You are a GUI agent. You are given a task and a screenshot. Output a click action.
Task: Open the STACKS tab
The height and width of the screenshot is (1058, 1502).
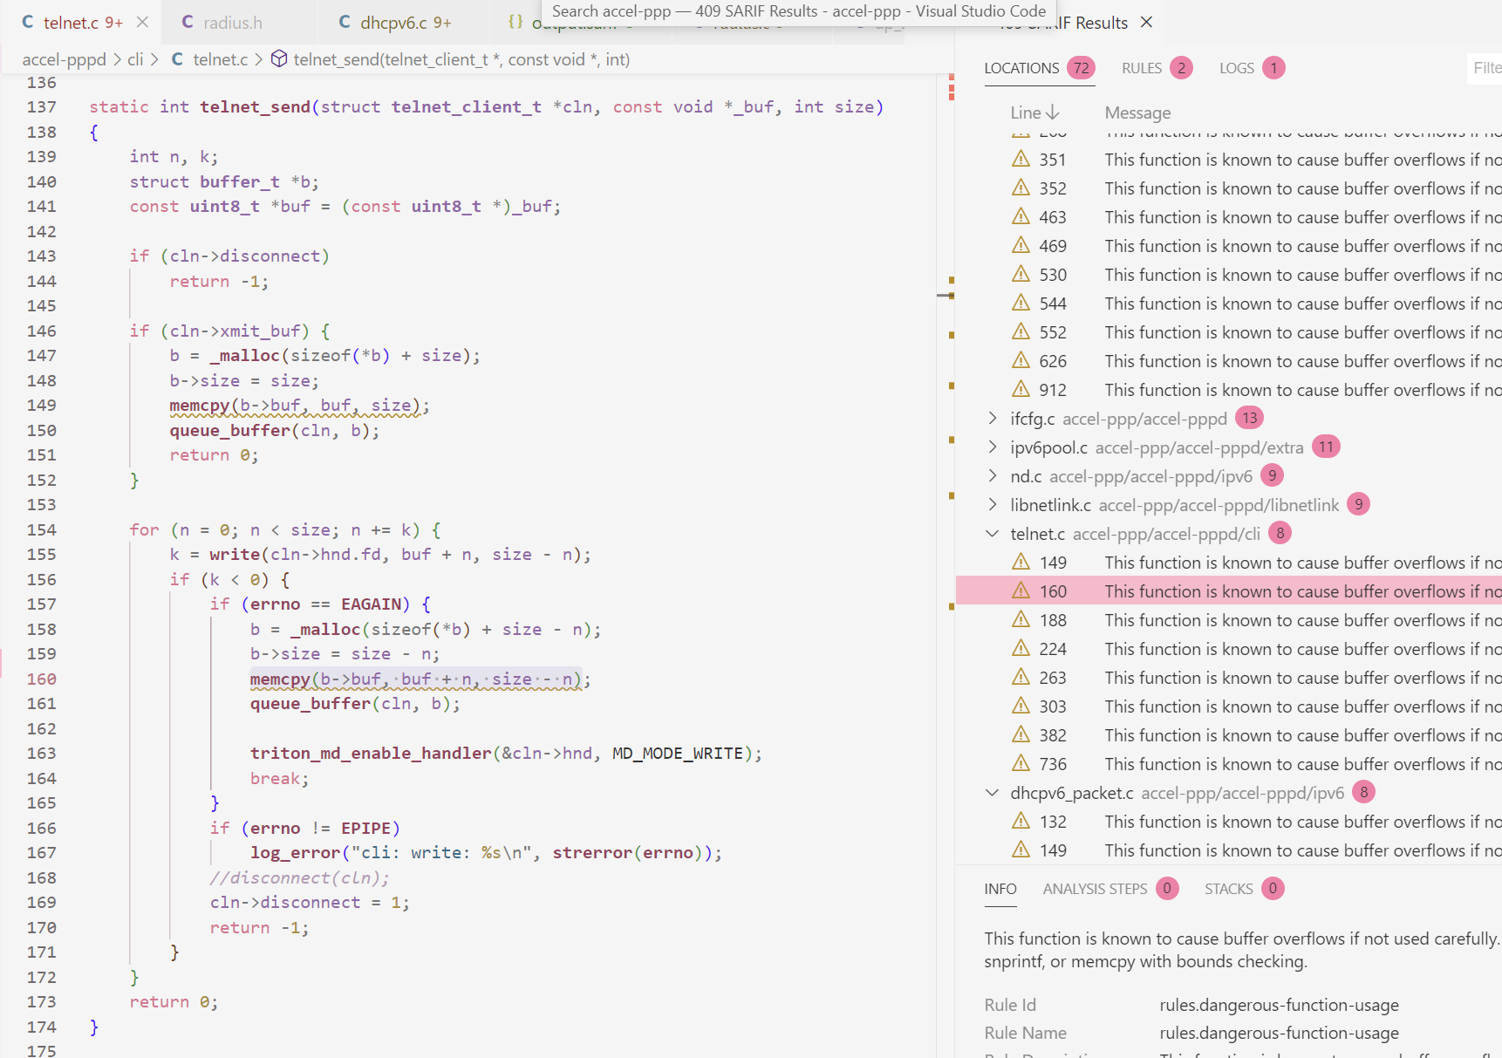[x=1243, y=889]
